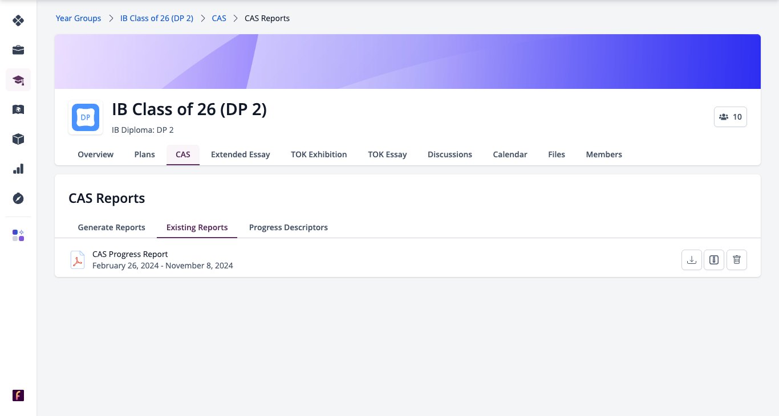The image size is (779, 416).
Task: Switch to the Overview tab
Action: coord(96,154)
